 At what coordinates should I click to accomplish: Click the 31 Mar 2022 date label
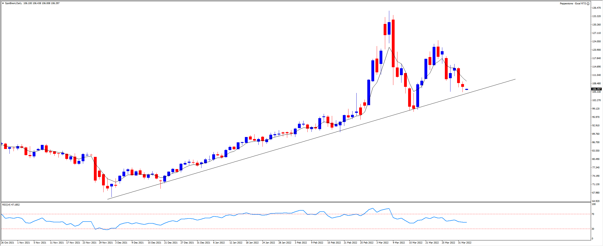[464, 243]
